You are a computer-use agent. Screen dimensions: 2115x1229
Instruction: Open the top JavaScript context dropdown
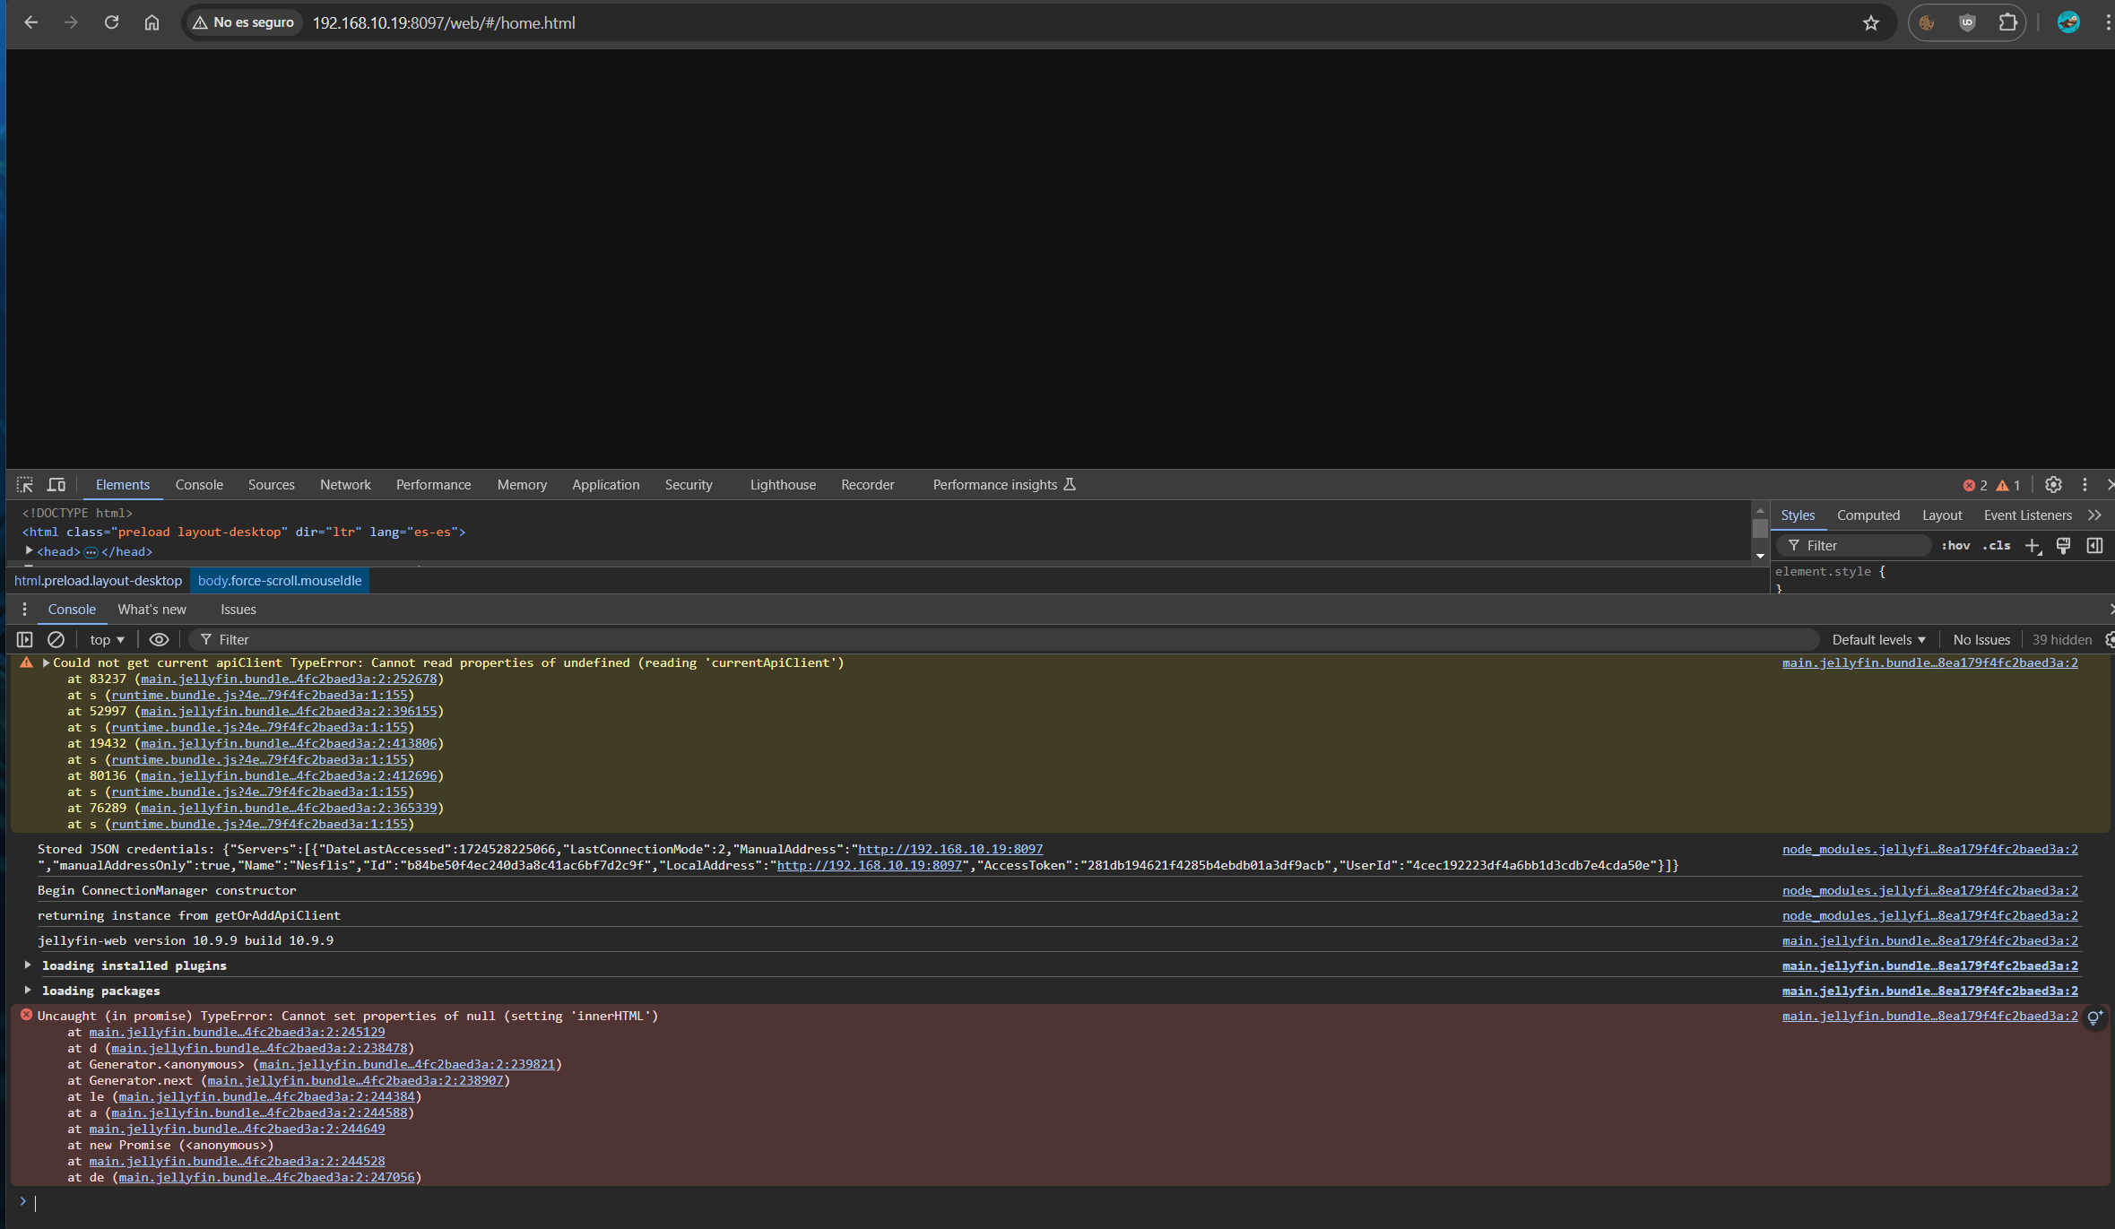tap(107, 639)
